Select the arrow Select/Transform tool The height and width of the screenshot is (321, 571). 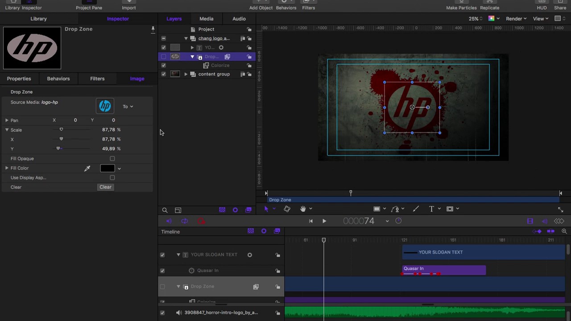(x=266, y=209)
